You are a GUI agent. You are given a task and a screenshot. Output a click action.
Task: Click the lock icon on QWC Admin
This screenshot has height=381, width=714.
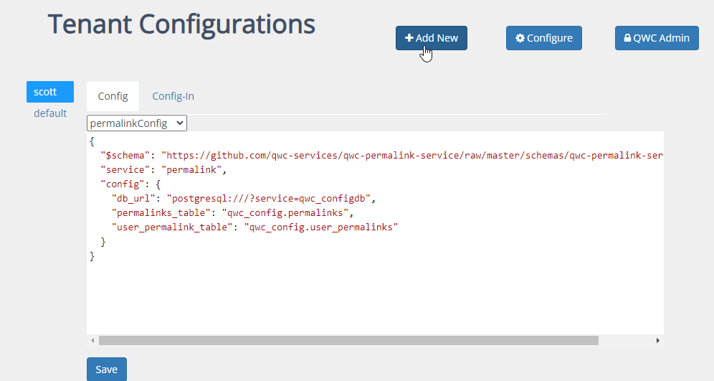628,38
